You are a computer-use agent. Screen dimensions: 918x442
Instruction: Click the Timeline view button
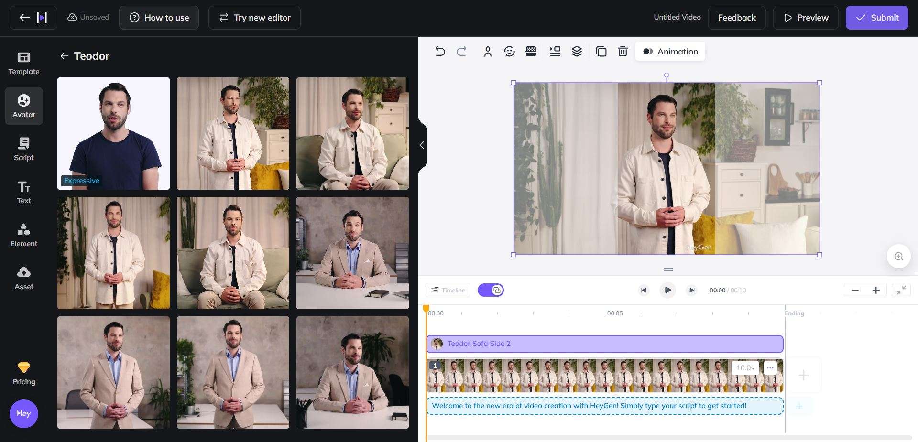[448, 290]
